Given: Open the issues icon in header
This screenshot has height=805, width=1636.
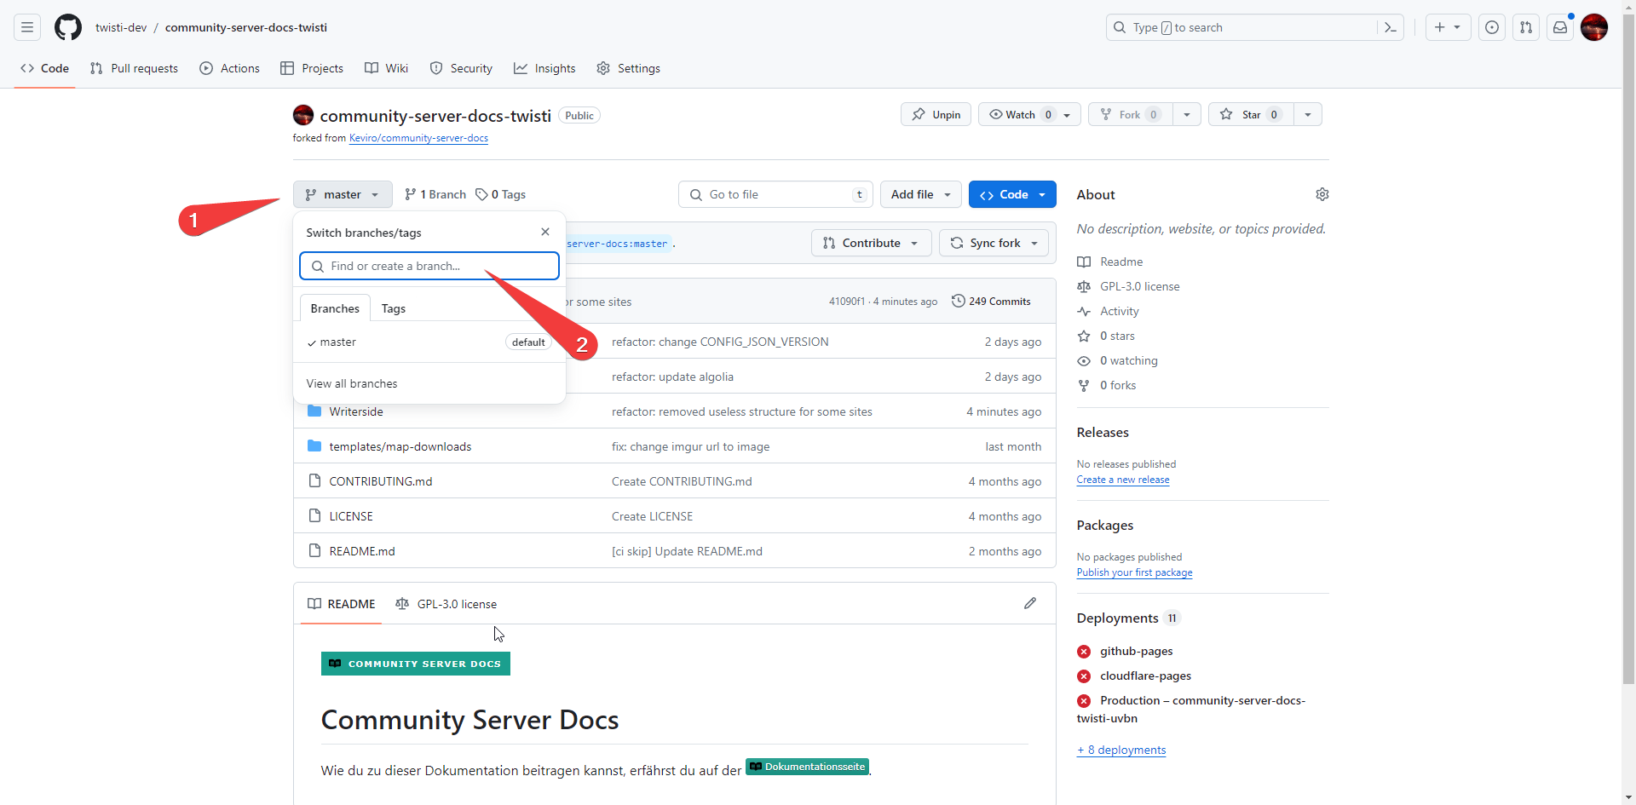Looking at the screenshot, I should pos(1492,27).
